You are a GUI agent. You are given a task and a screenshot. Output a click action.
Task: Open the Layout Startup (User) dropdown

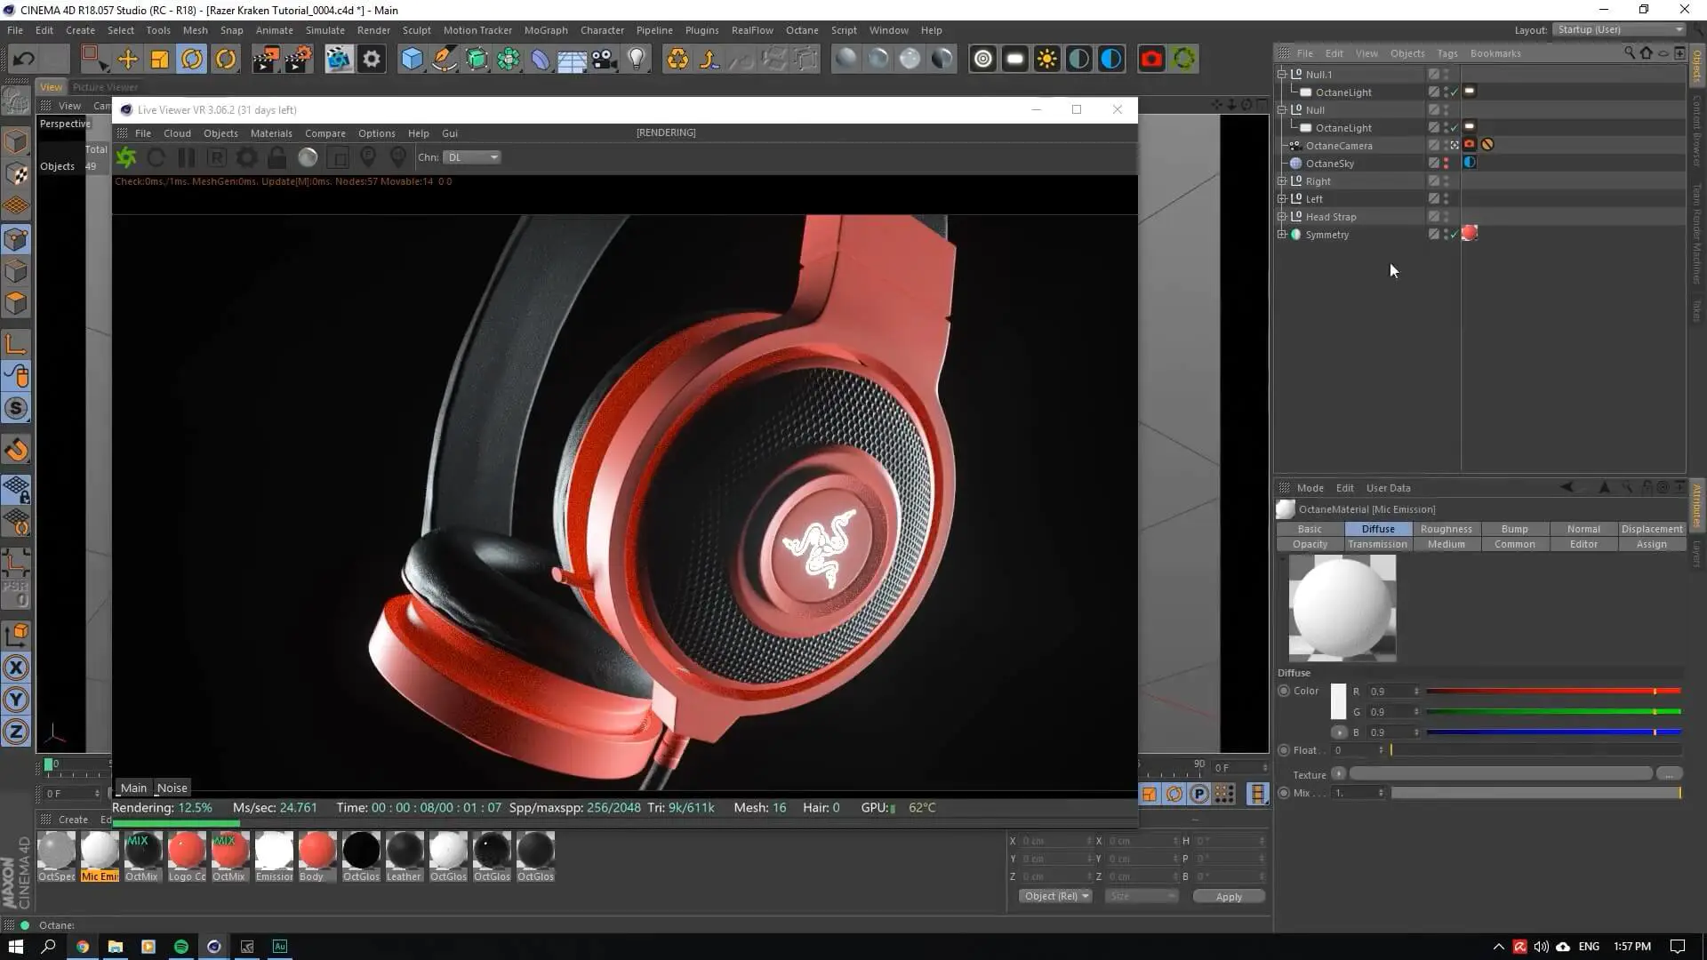(1618, 29)
